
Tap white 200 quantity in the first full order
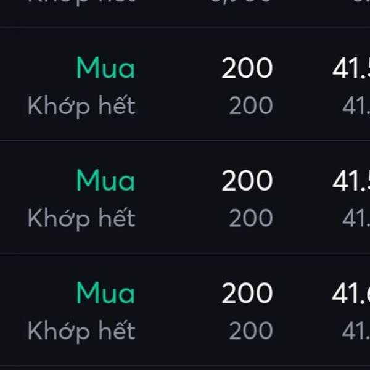point(247,68)
